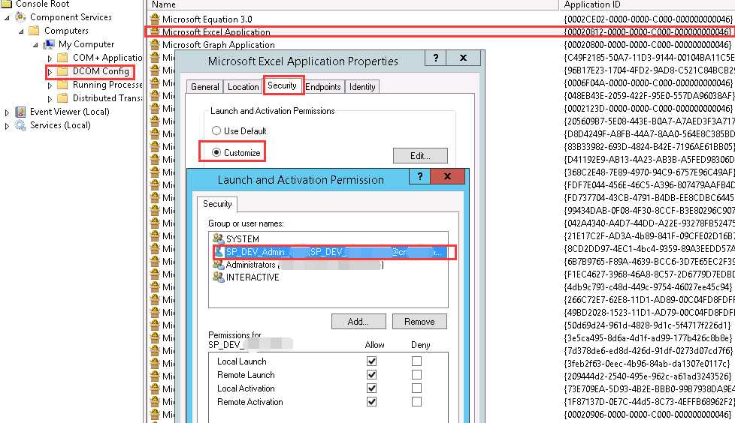Toggle Allow checkbox for Remote Launch

pyautogui.click(x=372, y=375)
